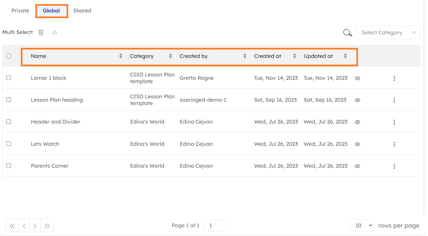The height and width of the screenshot is (236, 428).
Task: Toggle the select-all checkbox in table header
Action: [x=9, y=56]
